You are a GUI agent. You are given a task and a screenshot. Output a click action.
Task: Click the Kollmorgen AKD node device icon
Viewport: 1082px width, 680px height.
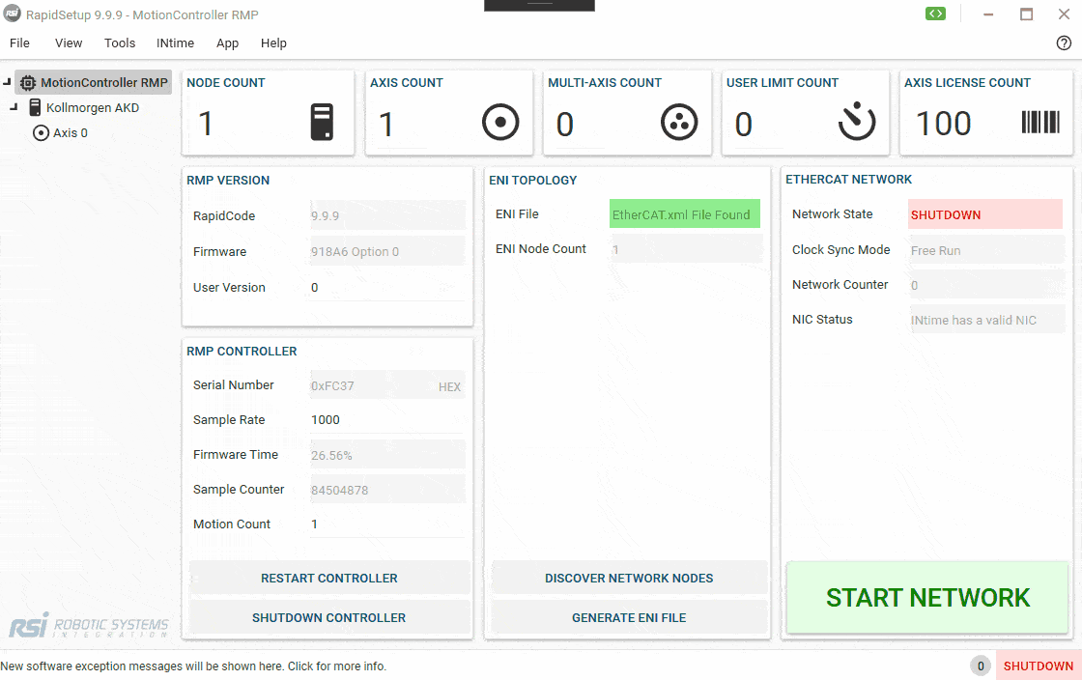coord(35,107)
